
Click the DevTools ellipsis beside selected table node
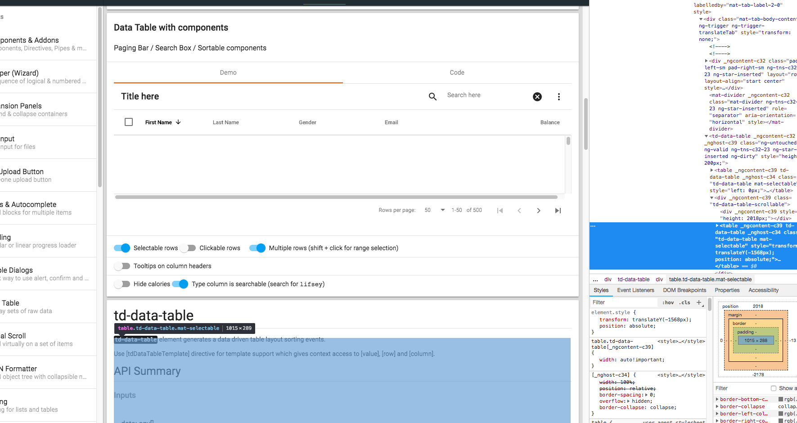pyautogui.click(x=593, y=226)
